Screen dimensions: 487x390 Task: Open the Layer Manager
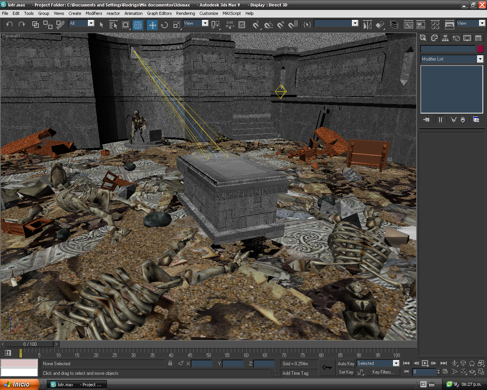tap(394, 25)
